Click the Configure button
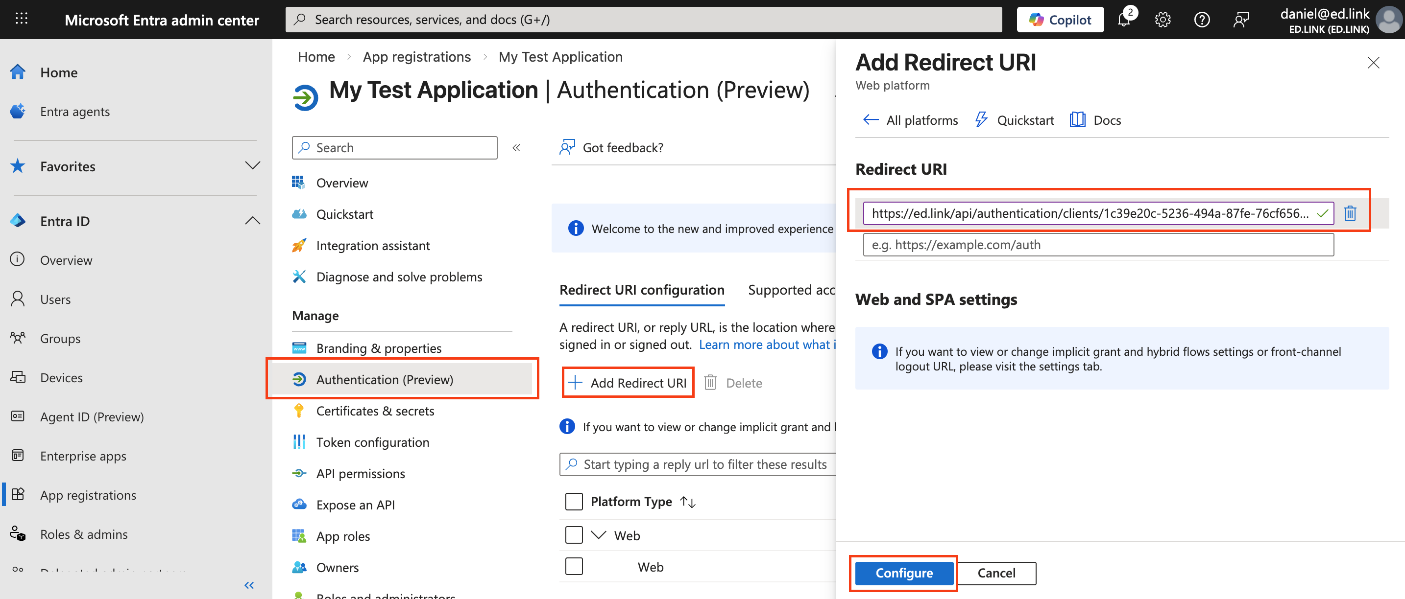Image resolution: width=1405 pixels, height=599 pixels. (903, 573)
